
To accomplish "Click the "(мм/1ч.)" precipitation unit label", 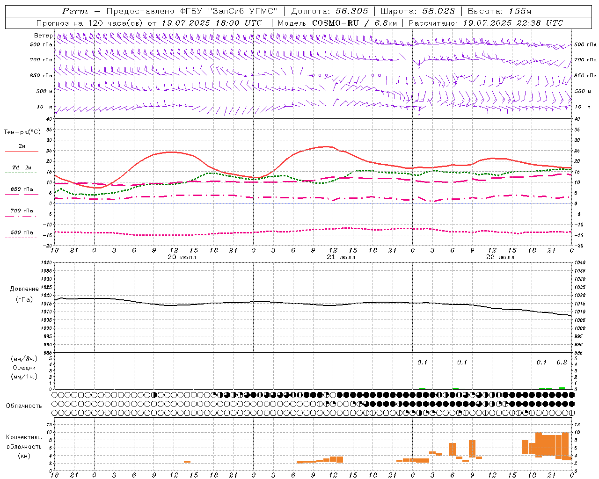I will click(24, 377).
